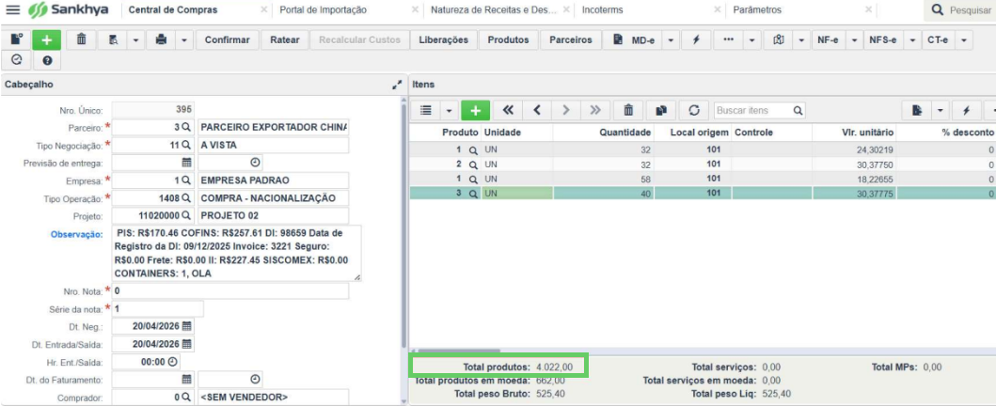The height and width of the screenshot is (406, 996).
Task: Click the Itens grid horizontal scrollbar
Action: point(457,351)
